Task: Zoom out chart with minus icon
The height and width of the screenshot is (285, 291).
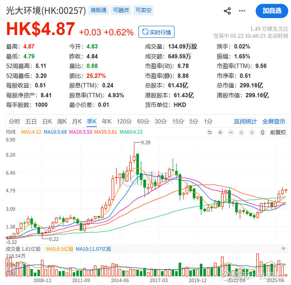Action: [x=231, y=132]
